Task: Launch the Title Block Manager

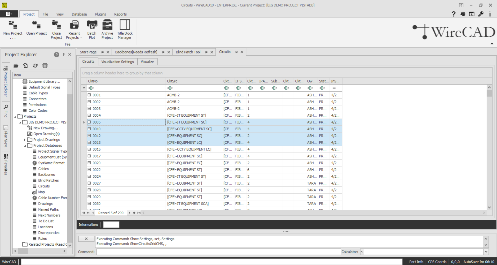Action: click(125, 26)
